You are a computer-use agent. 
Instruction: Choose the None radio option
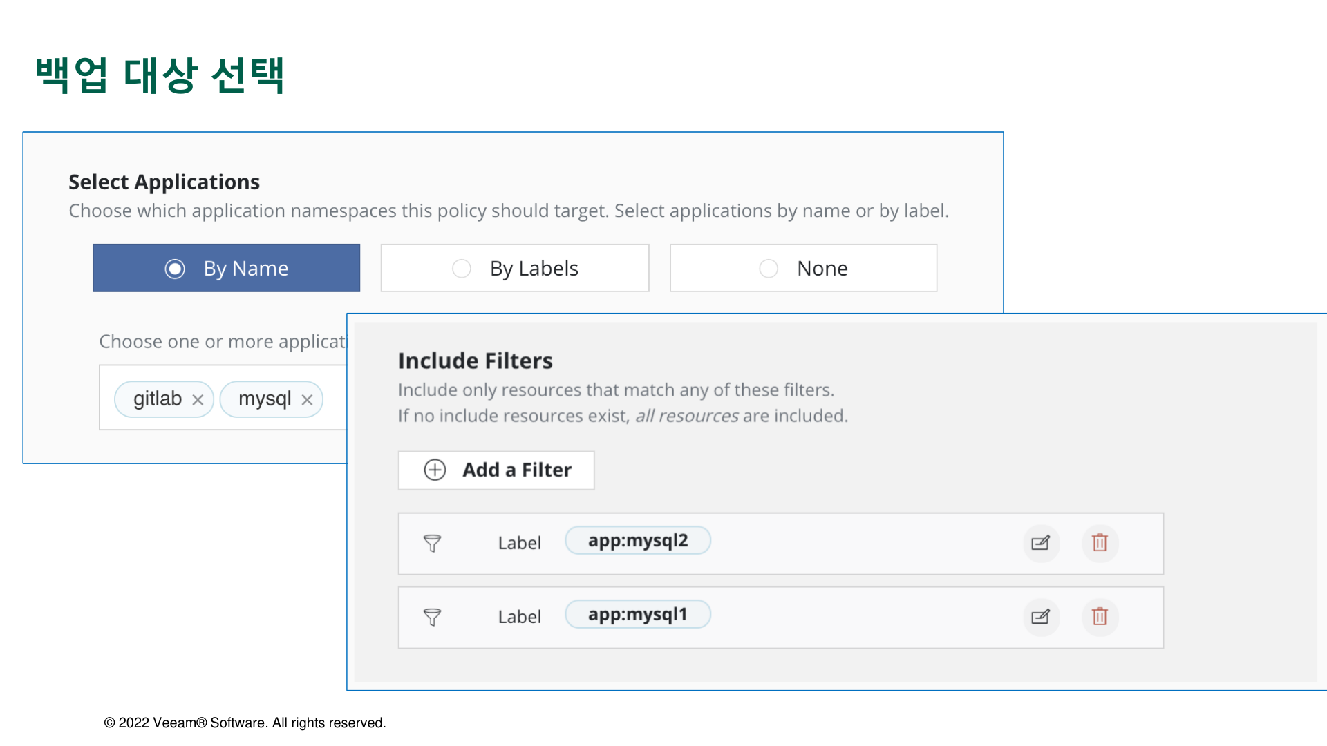pyautogui.click(x=769, y=269)
